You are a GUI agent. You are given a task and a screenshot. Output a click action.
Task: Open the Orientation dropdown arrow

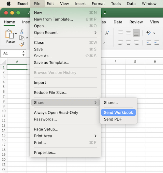point(154,33)
